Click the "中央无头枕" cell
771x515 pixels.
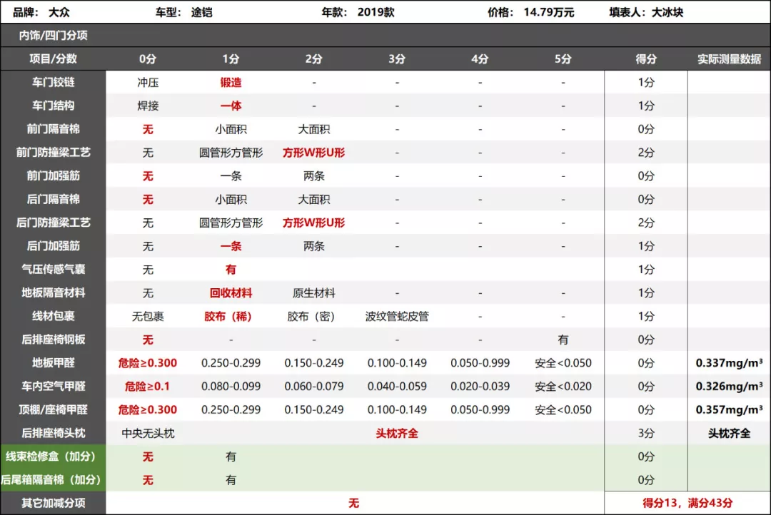click(x=148, y=433)
